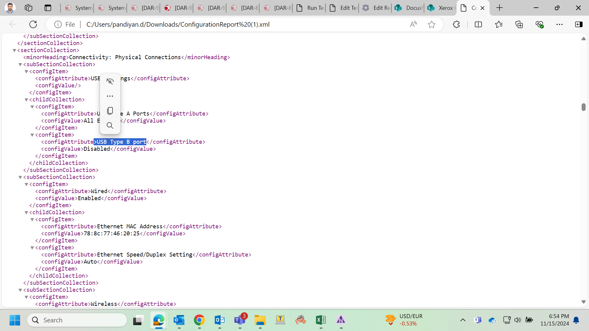Collapse the Connectivity sectionCollection node
589x331 pixels.
(x=14, y=50)
